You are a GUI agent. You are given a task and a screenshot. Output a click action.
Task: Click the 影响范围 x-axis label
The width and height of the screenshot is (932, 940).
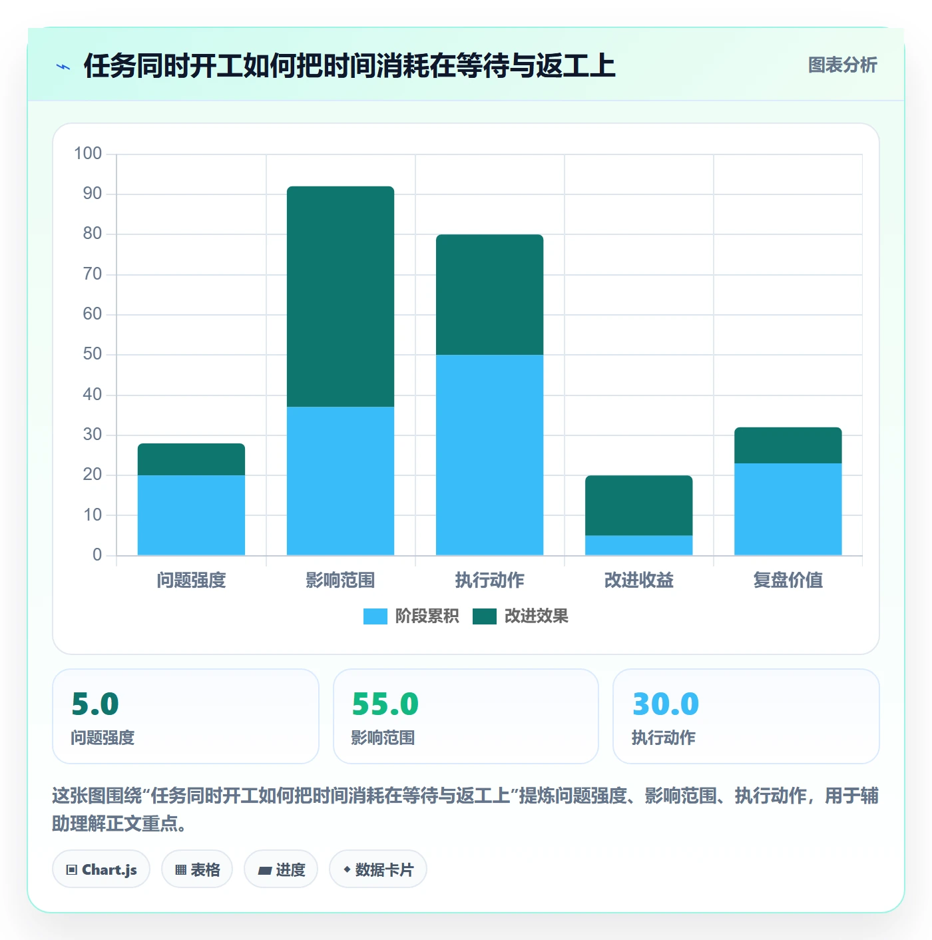coord(340,581)
